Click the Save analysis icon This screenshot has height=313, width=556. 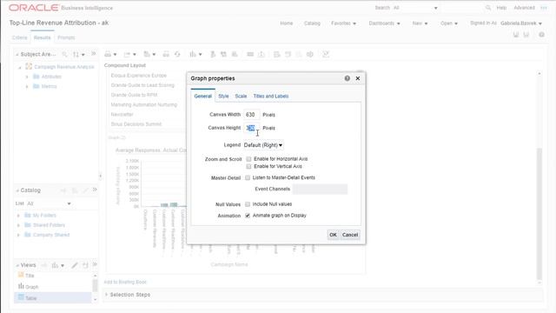[516, 35]
